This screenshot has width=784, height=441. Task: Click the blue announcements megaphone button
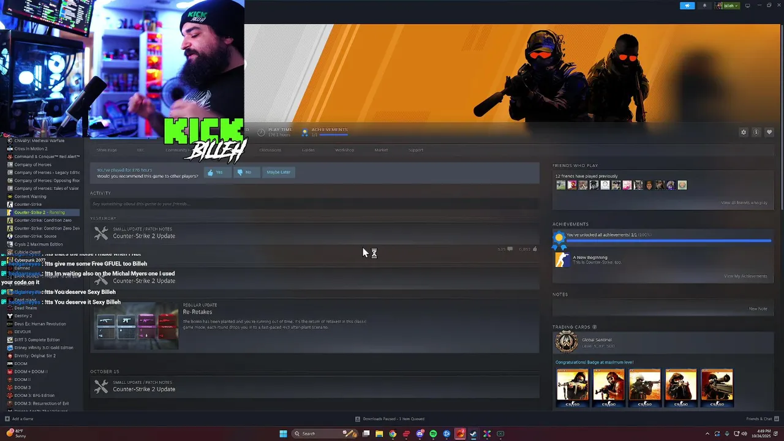(687, 6)
